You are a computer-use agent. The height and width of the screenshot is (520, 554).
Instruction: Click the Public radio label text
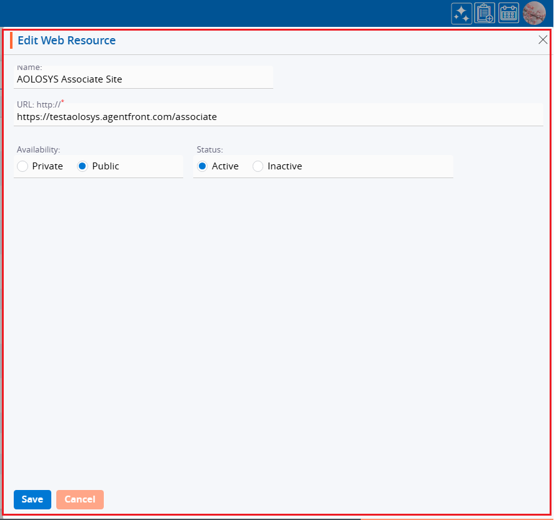click(105, 166)
